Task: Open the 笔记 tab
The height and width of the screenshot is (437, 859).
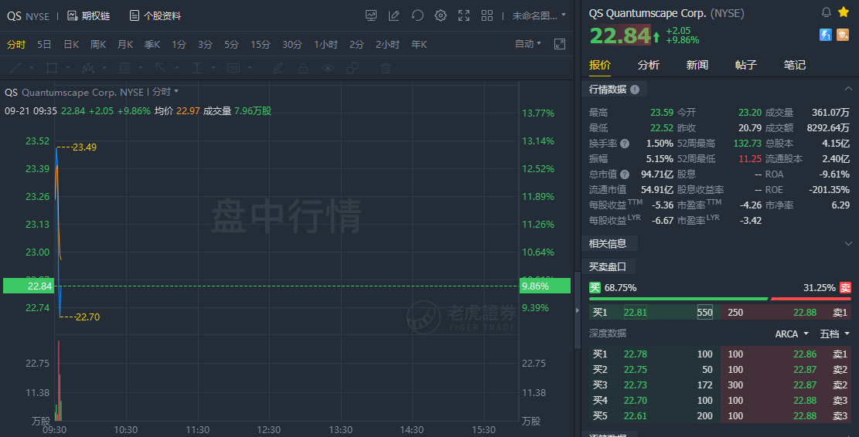Action: pos(795,65)
